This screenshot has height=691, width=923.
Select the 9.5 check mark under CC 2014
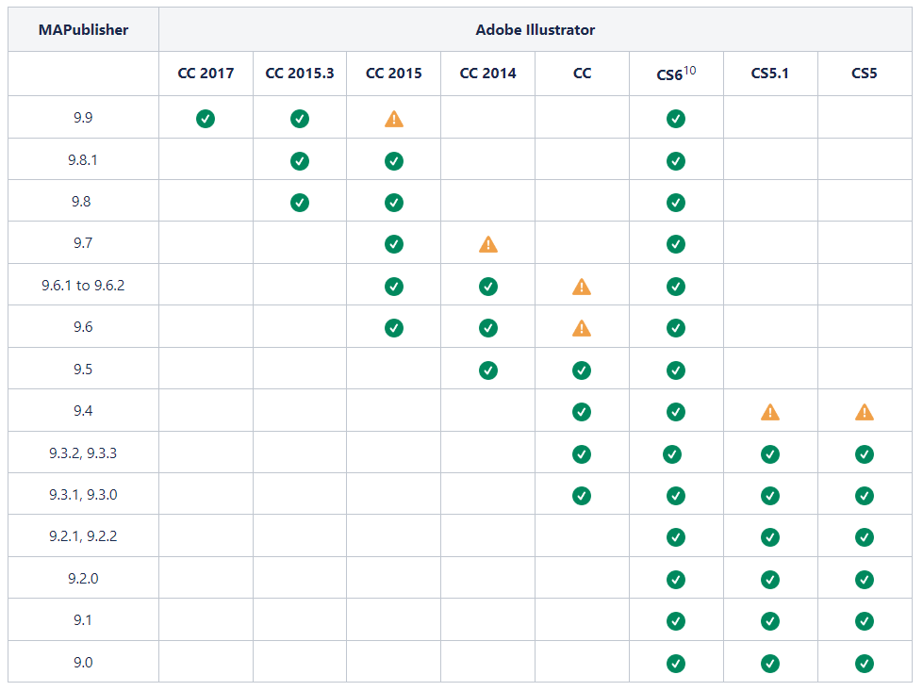(488, 370)
